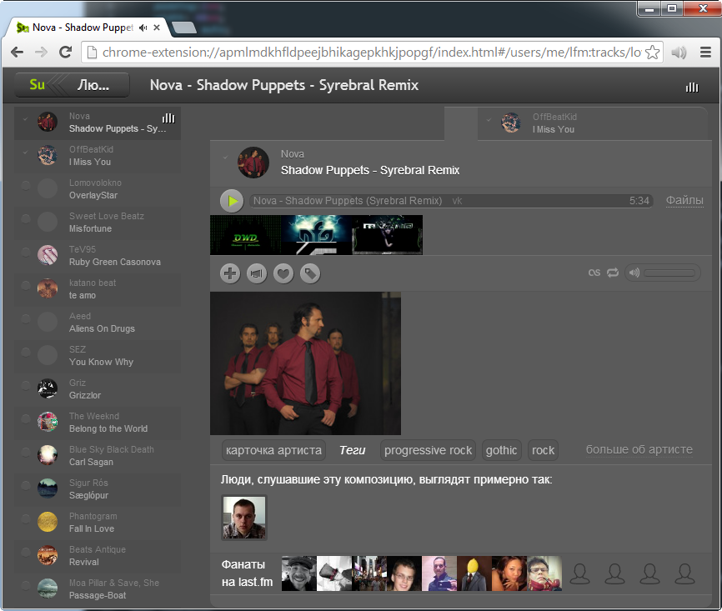This screenshot has height=611, width=722.
Task: Bookmark page with the star icon
Action: click(x=652, y=52)
